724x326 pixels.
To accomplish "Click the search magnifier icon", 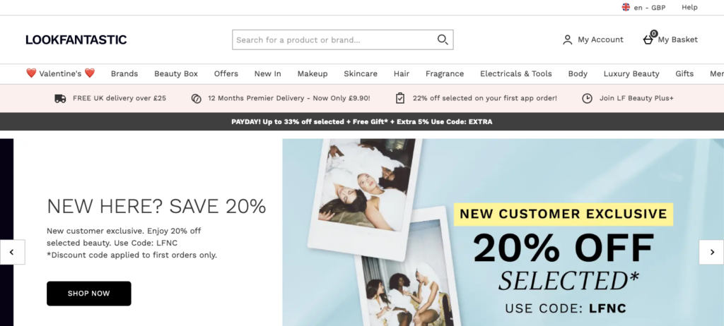I will [443, 40].
